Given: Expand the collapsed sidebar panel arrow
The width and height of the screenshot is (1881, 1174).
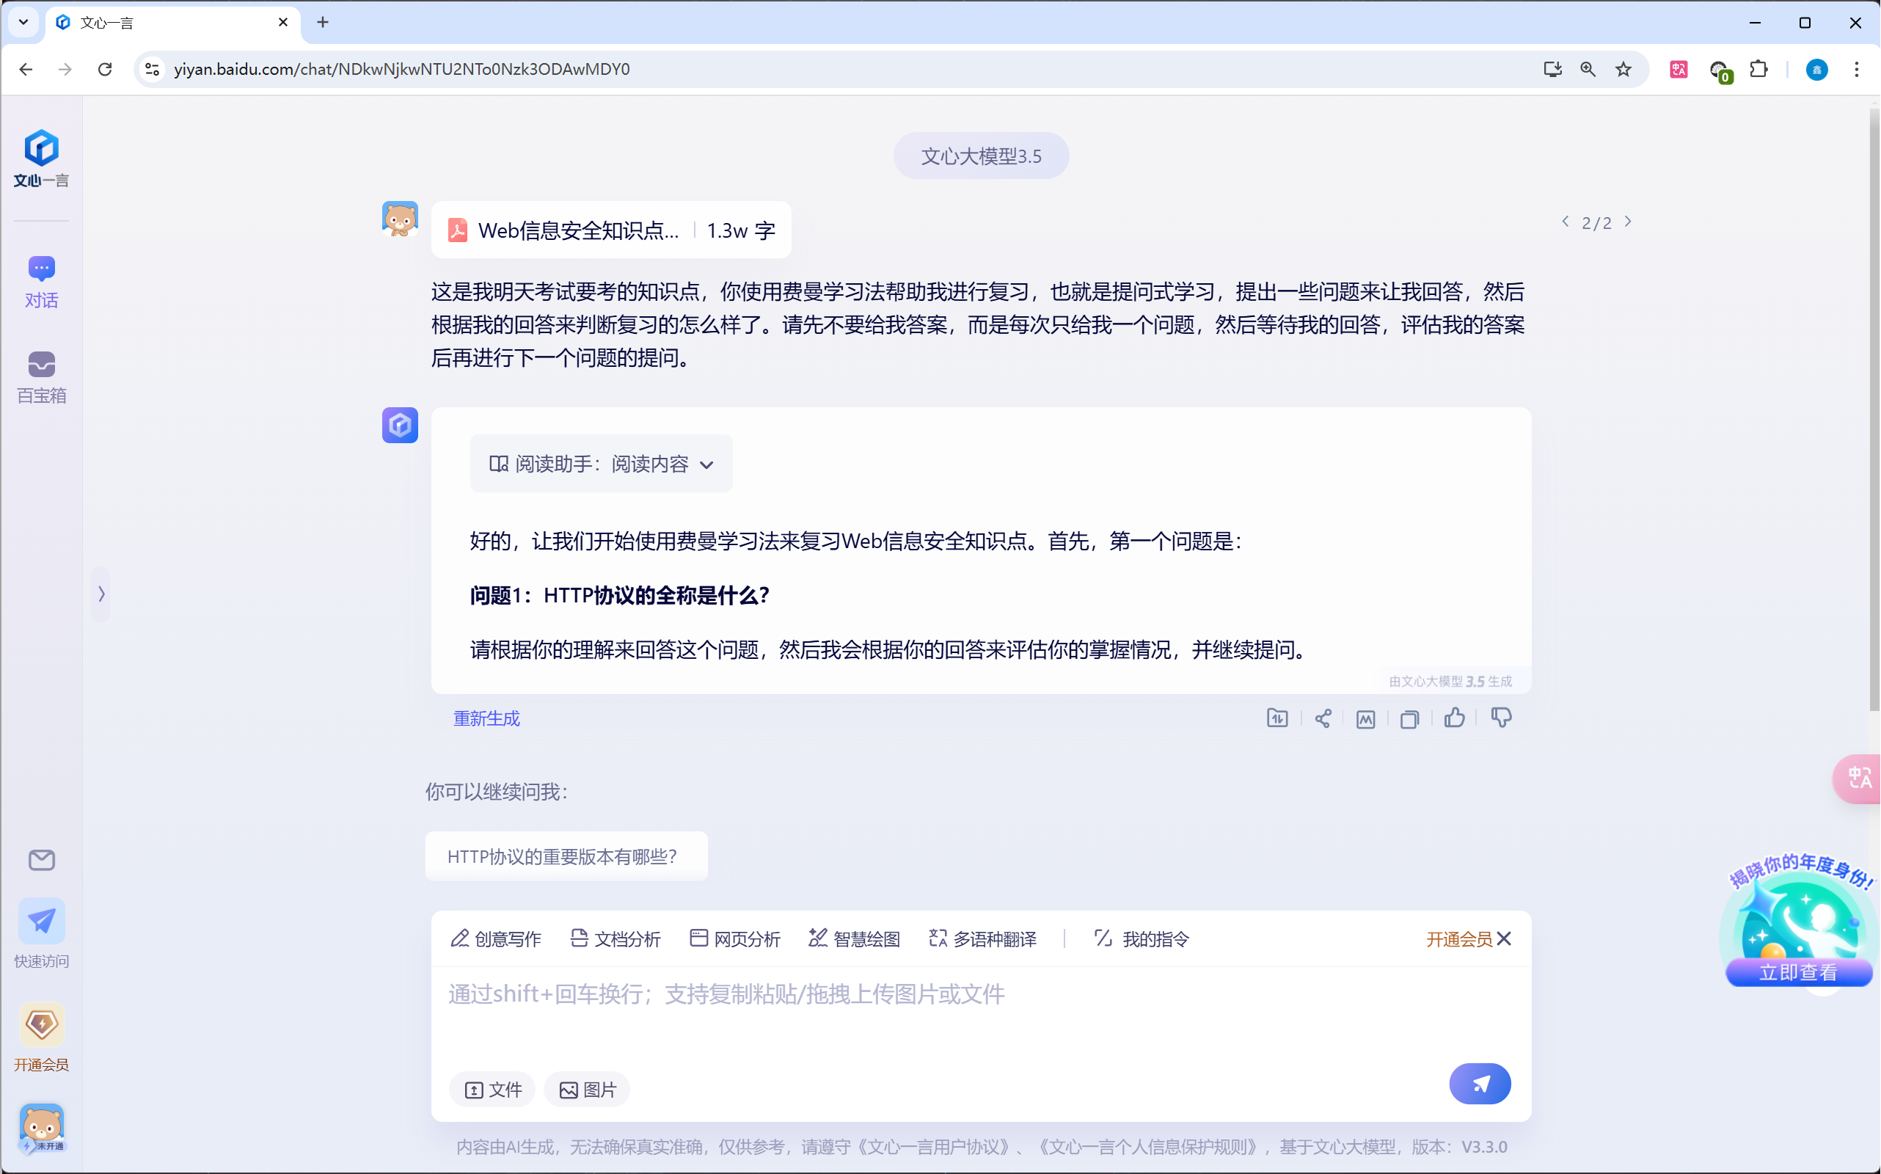Looking at the screenshot, I should [101, 594].
